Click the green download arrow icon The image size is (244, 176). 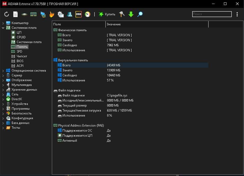131,14
